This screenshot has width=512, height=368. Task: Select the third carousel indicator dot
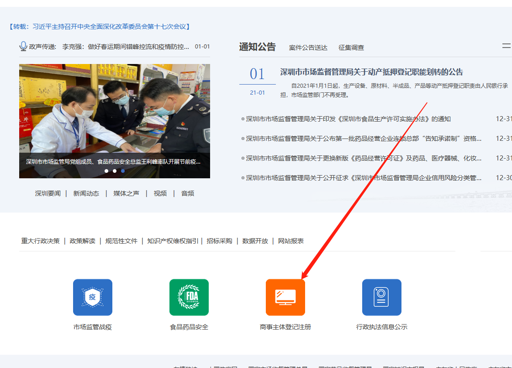122,171
